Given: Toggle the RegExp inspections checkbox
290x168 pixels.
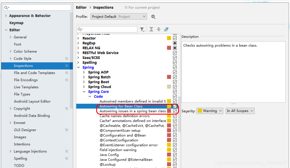Looking at the screenshot, I should click(175, 43).
